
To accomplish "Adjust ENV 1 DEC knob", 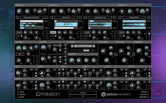I will tap(75, 73).
